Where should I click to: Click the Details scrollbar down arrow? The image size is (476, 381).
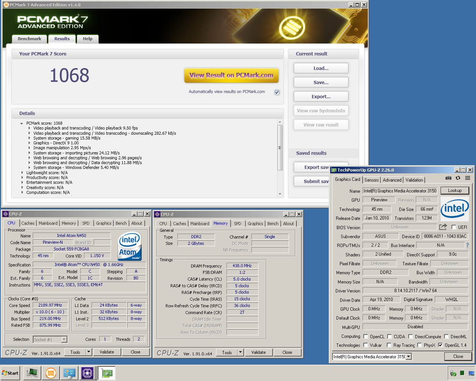click(x=280, y=194)
